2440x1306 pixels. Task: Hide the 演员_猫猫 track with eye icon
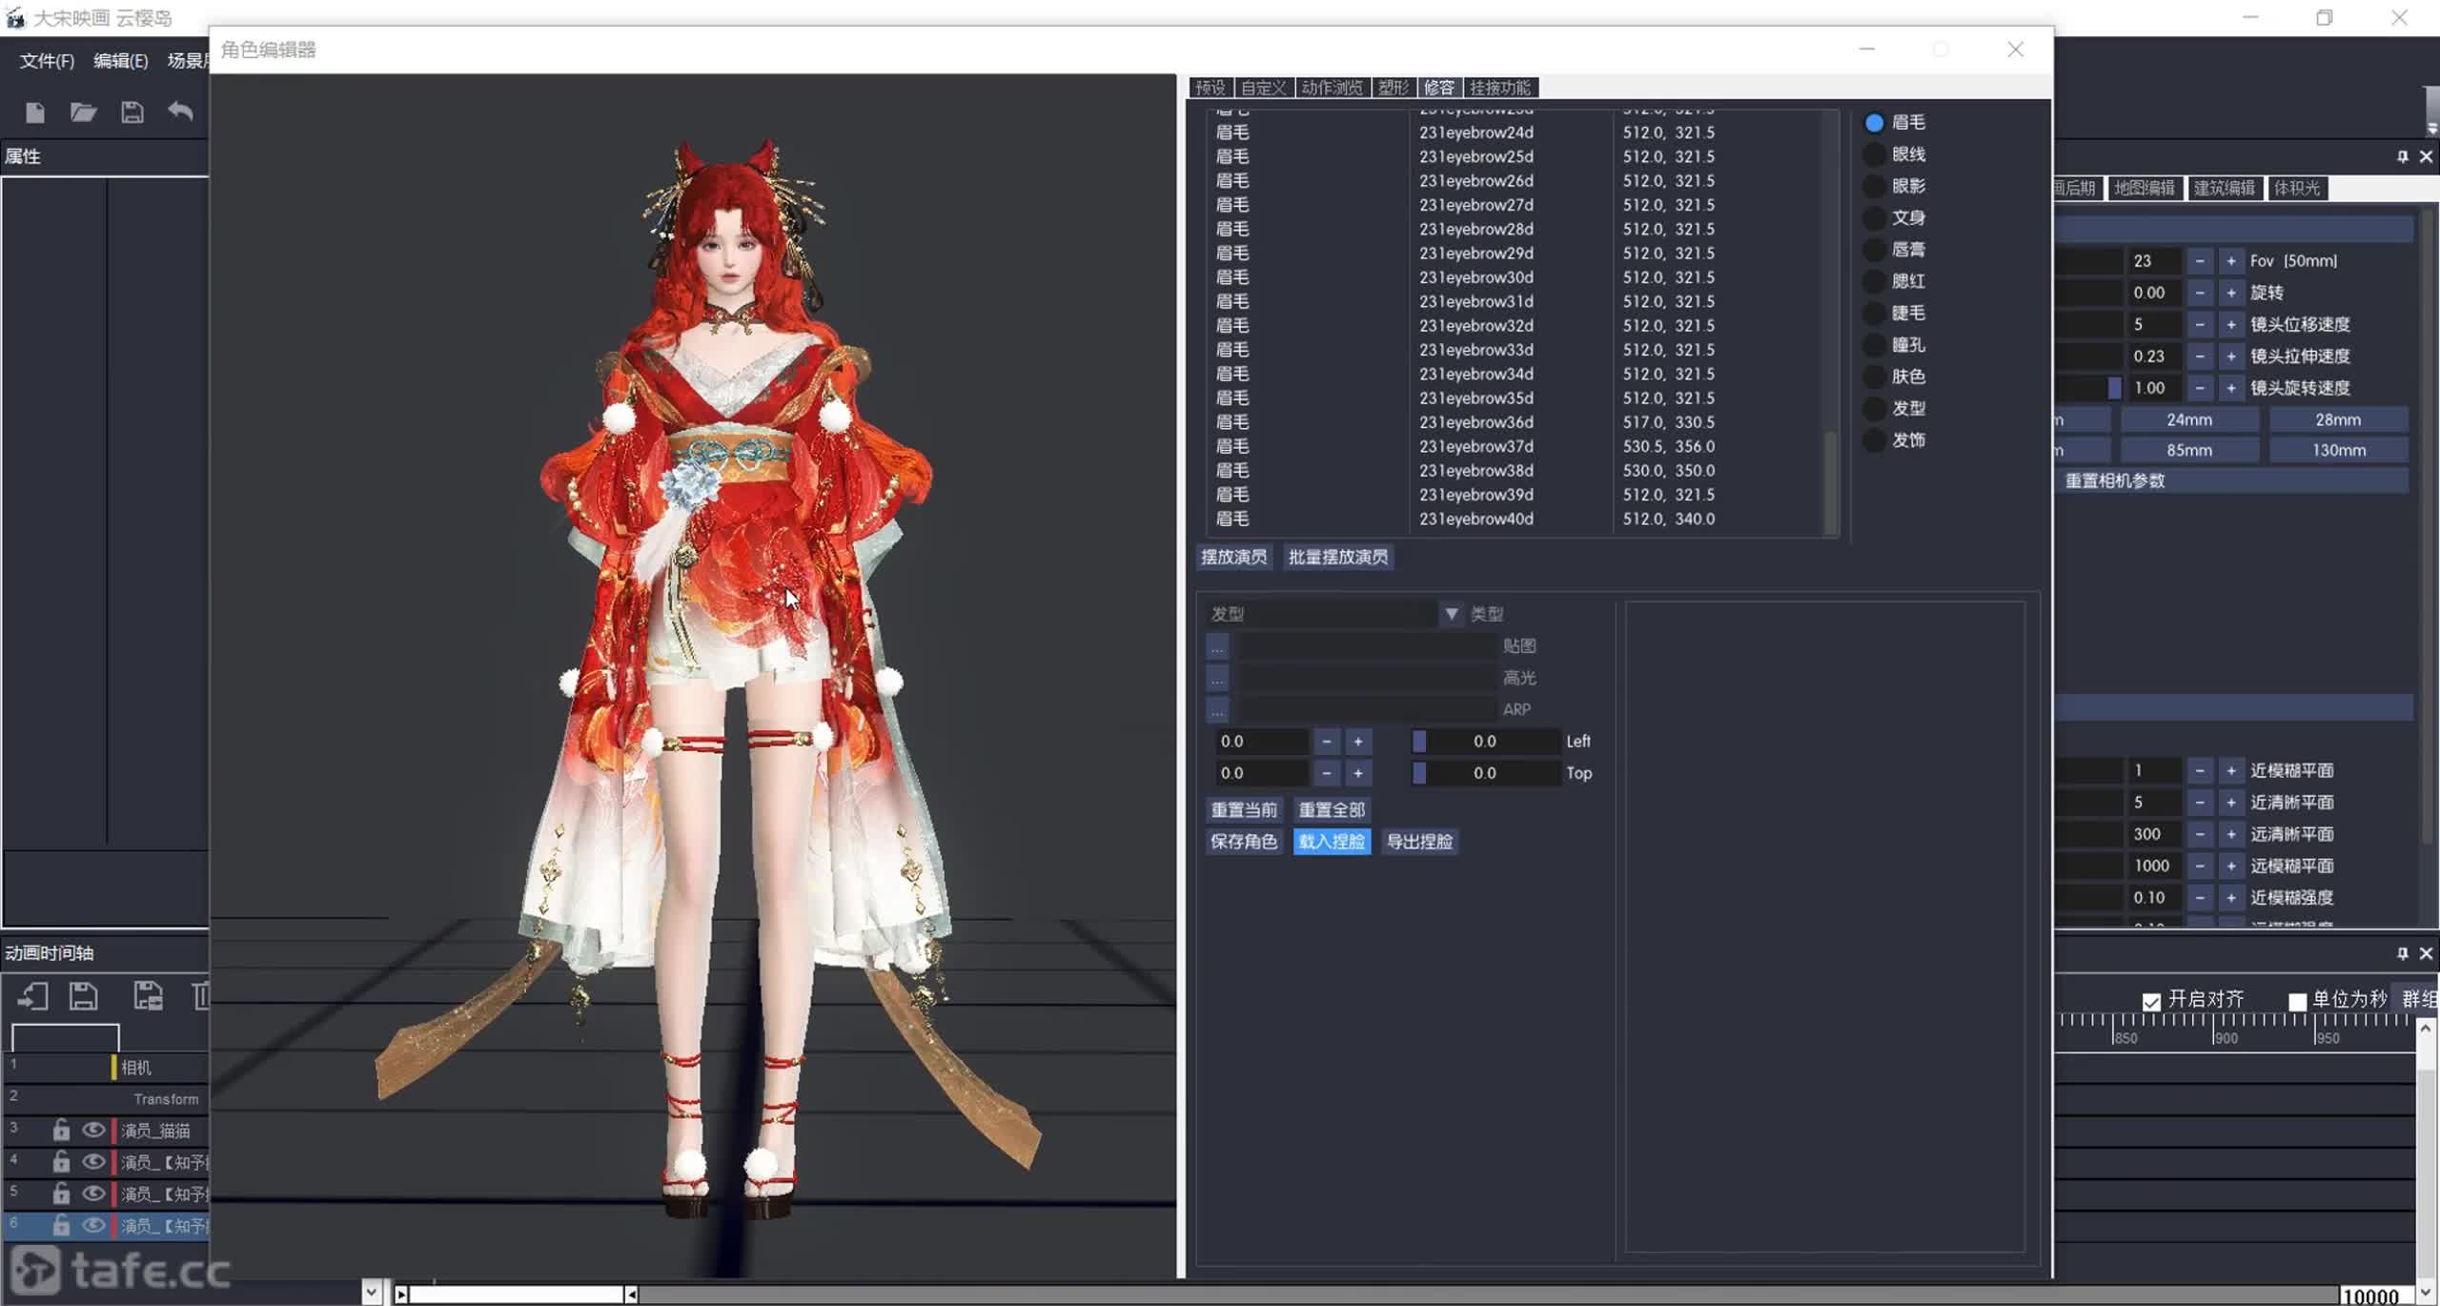(93, 1130)
